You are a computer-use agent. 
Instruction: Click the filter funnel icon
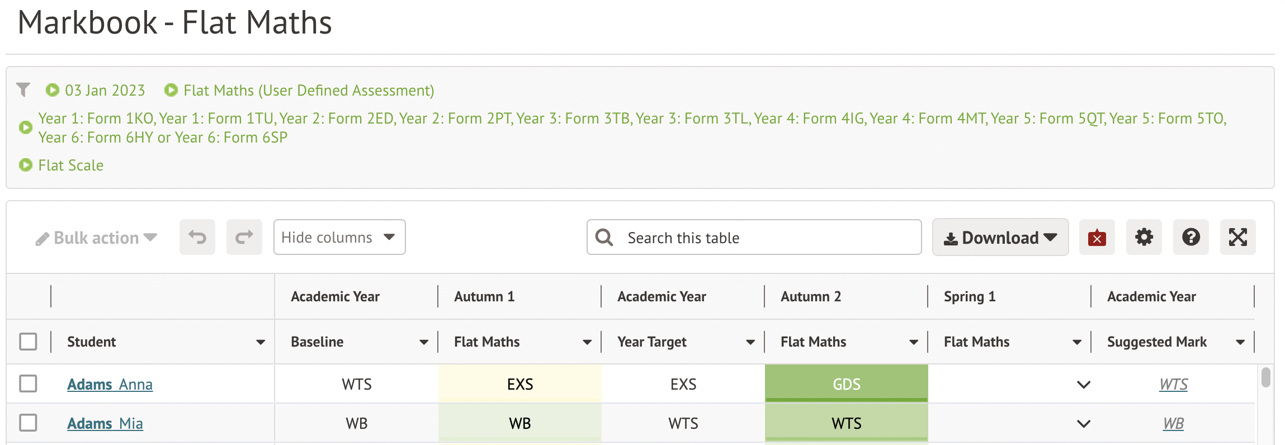pos(23,89)
